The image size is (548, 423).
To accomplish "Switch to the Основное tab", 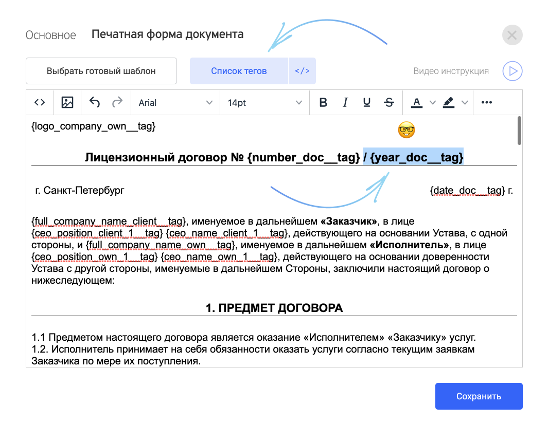I will click(x=50, y=35).
